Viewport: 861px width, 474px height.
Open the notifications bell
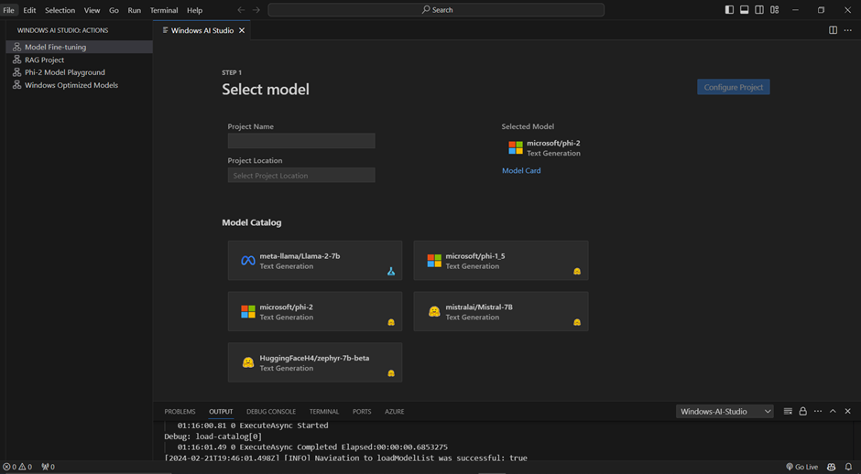(x=848, y=467)
